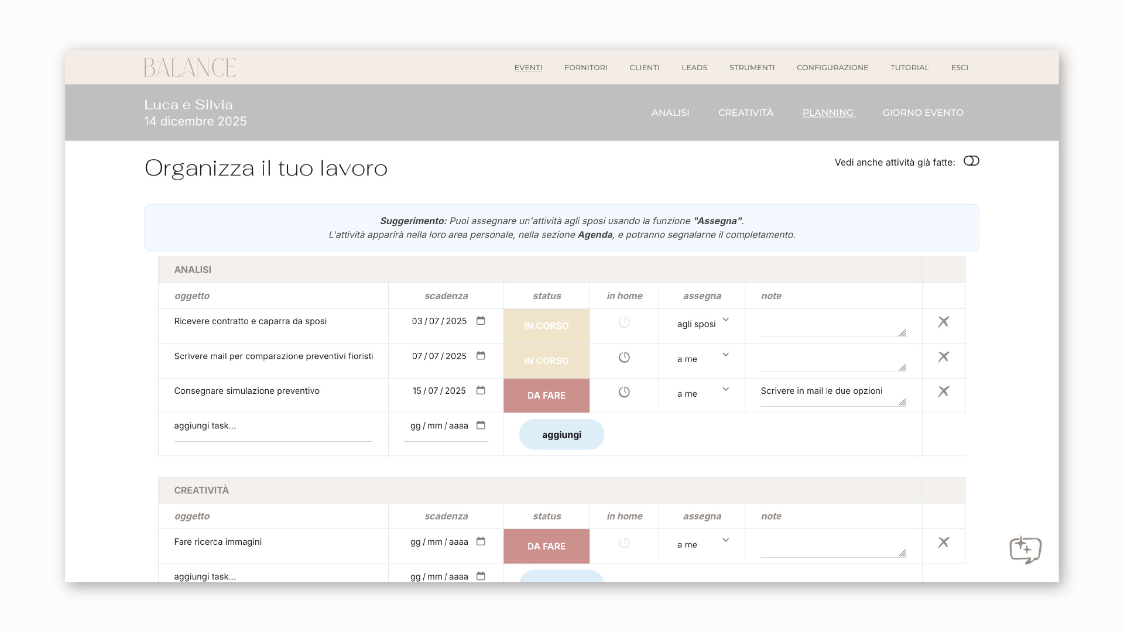Delete the 'Ricevere contratto e caparra' task
The height and width of the screenshot is (632, 1124).
(943, 322)
